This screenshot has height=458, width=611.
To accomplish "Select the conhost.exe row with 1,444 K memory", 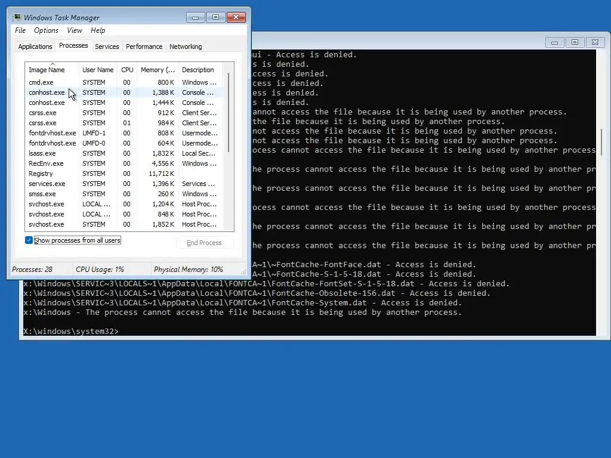I will point(125,103).
